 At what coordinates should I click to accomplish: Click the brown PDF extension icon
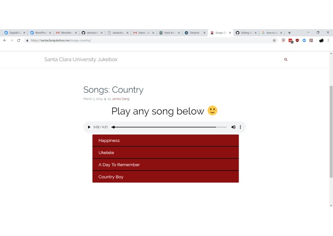(311, 40)
